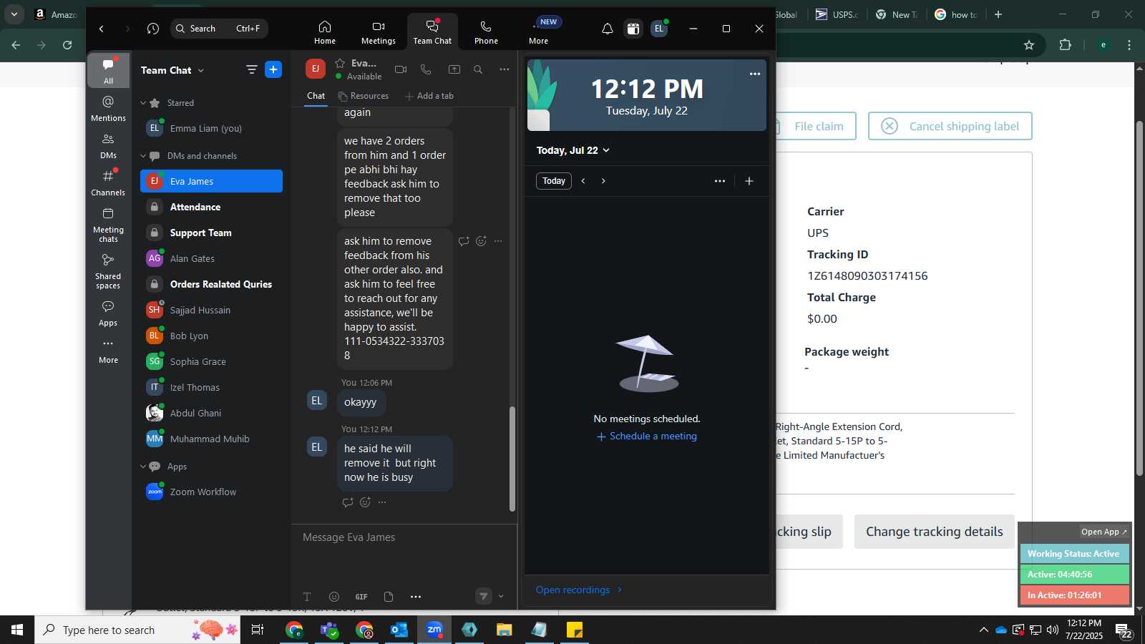1145x644 pixels.
Task: Collapse the Apps section in chat list
Action: click(x=143, y=467)
